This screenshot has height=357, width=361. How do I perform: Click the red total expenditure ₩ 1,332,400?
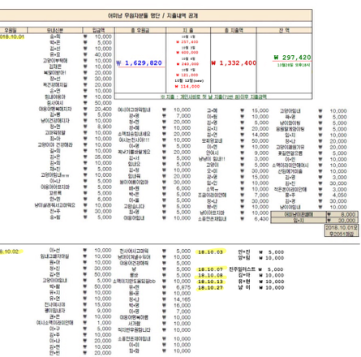[x=234, y=63]
